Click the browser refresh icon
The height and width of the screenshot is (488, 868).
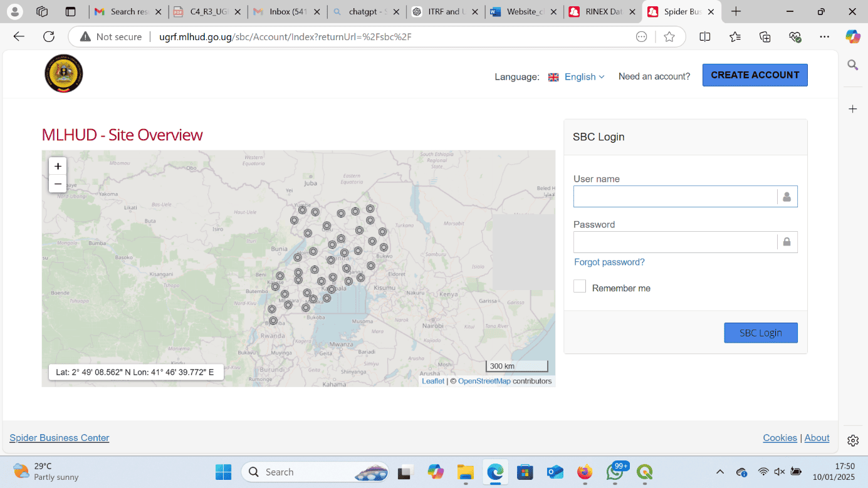49,37
